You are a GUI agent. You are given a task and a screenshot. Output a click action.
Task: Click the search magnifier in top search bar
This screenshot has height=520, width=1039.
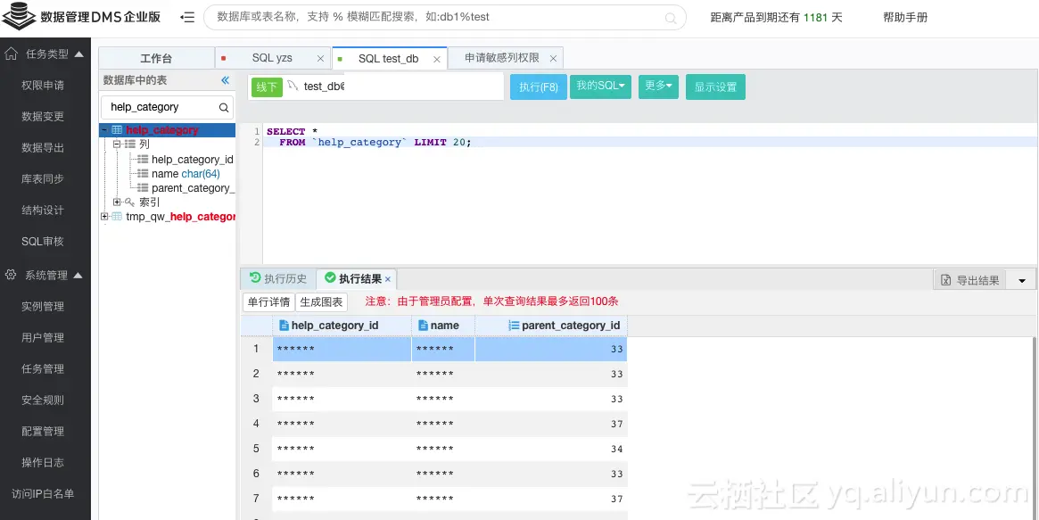672,18
